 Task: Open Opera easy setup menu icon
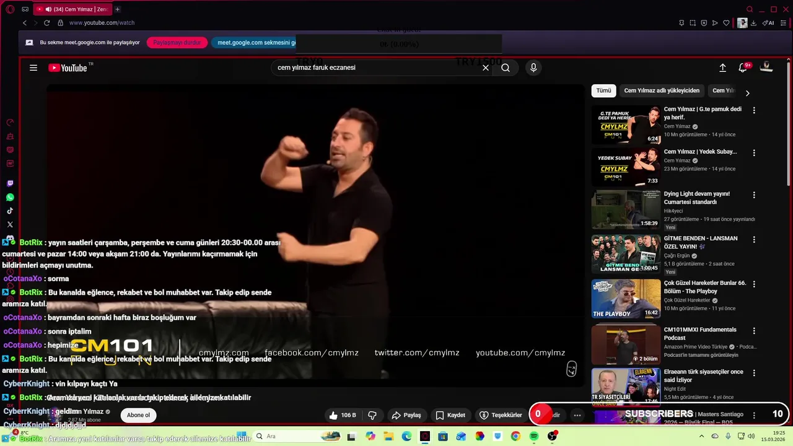pyautogui.click(x=783, y=23)
